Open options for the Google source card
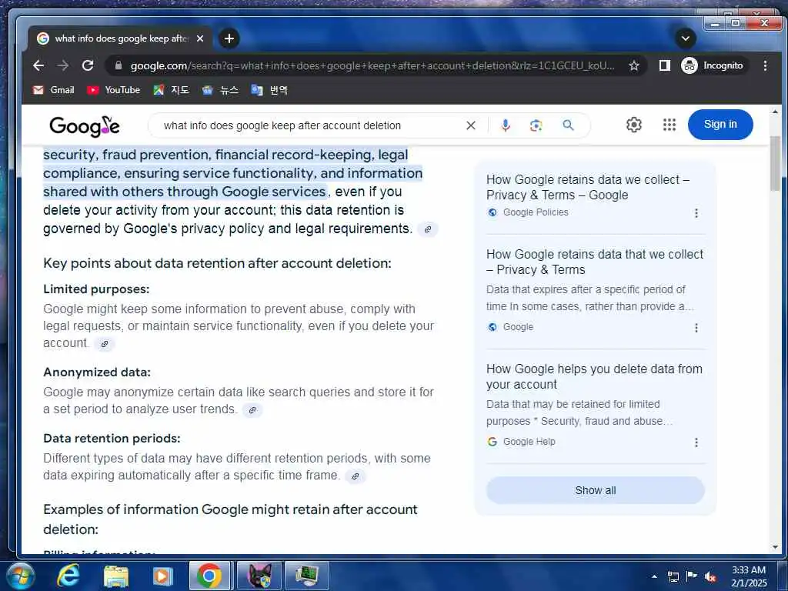 (696, 328)
